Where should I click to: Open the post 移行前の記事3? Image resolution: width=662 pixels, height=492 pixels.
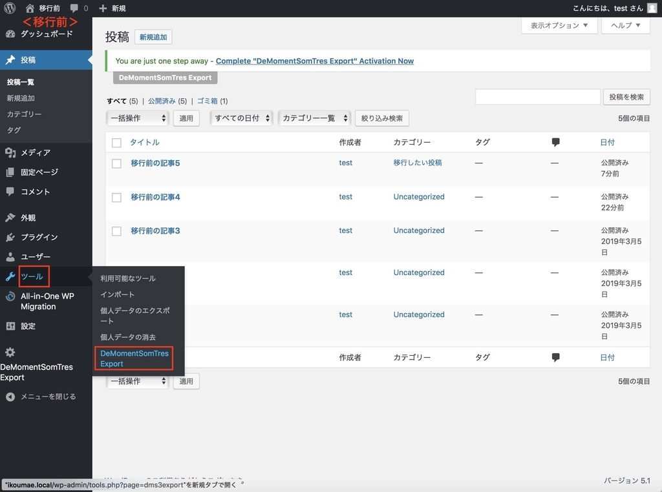[x=155, y=231]
